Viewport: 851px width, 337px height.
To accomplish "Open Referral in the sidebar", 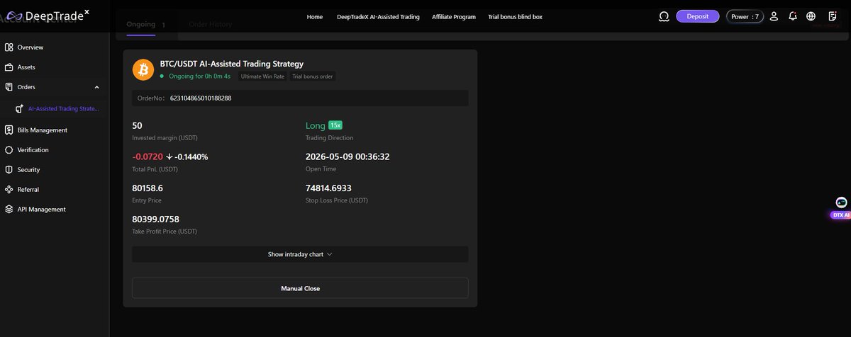I will (x=28, y=190).
